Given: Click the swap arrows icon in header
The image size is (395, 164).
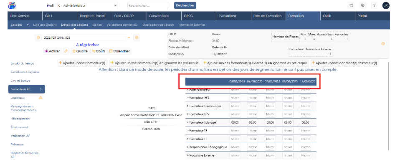Looking at the screenshot, I should point(351,5).
